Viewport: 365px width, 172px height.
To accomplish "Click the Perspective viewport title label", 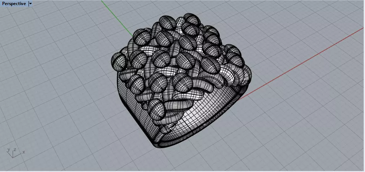I will pyautogui.click(x=14, y=4).
